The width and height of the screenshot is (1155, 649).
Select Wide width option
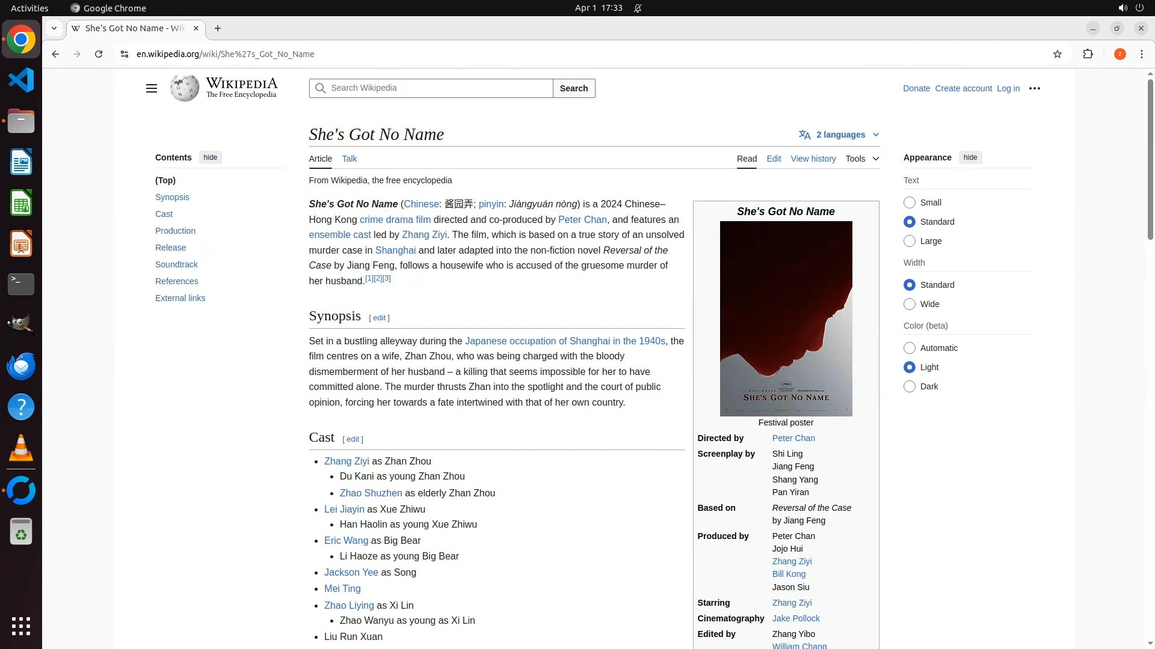click(910, 304)
